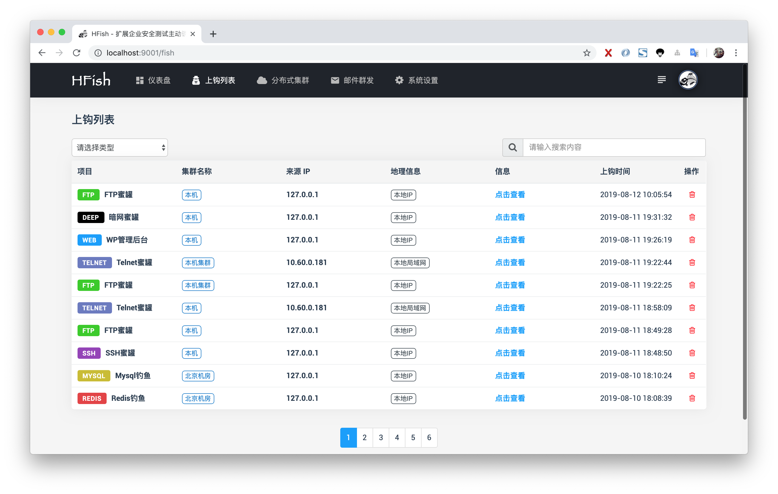
Task: Reload the page in browser
Action: coord(76,53)
